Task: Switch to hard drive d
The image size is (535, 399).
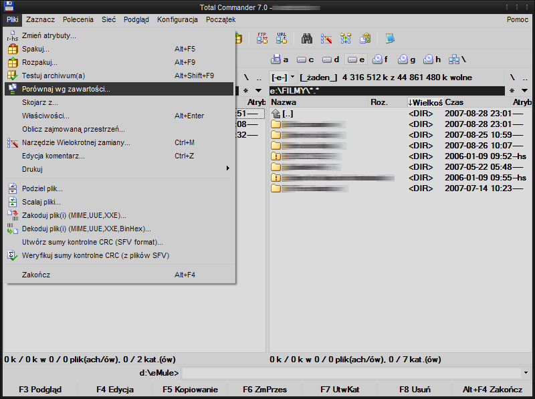Action: [x=331, y=59]
